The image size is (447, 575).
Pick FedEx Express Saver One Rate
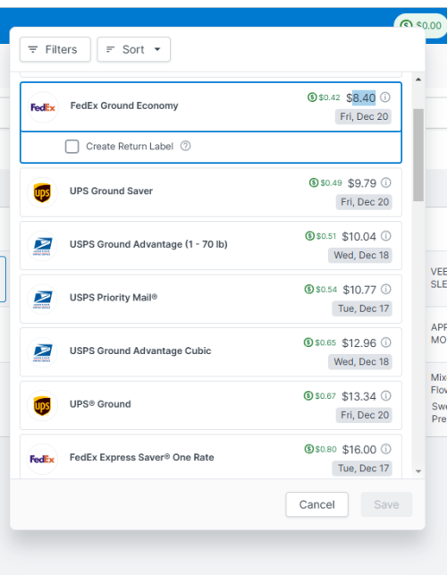pos(211,457)
